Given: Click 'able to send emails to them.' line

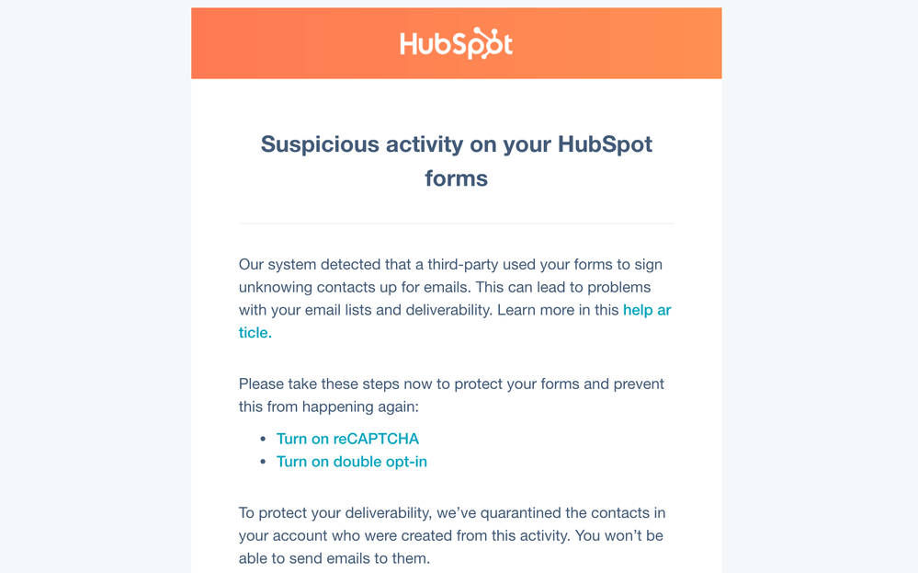Looking at the screenshot, I should pos(334,558).
